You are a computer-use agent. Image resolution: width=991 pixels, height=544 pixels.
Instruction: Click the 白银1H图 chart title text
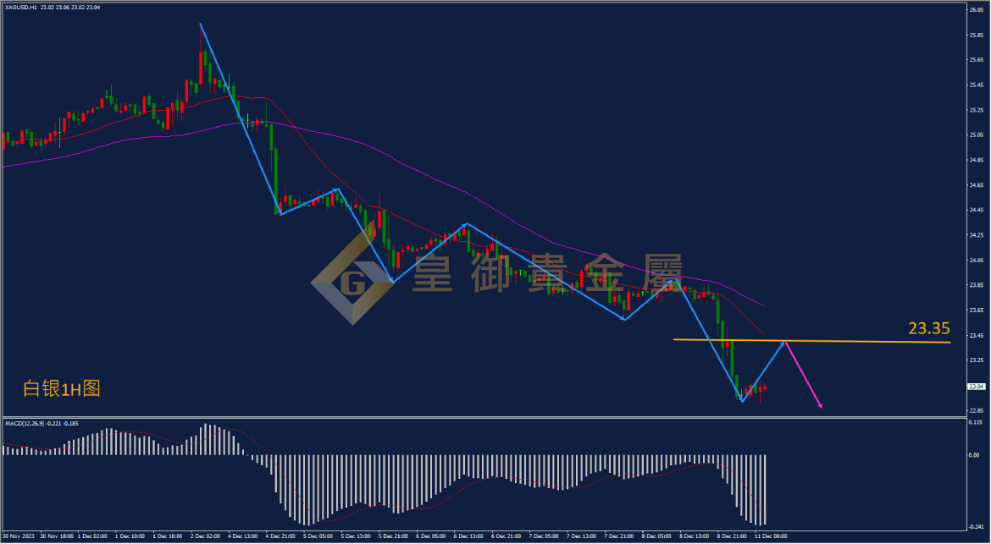(62, 388)
